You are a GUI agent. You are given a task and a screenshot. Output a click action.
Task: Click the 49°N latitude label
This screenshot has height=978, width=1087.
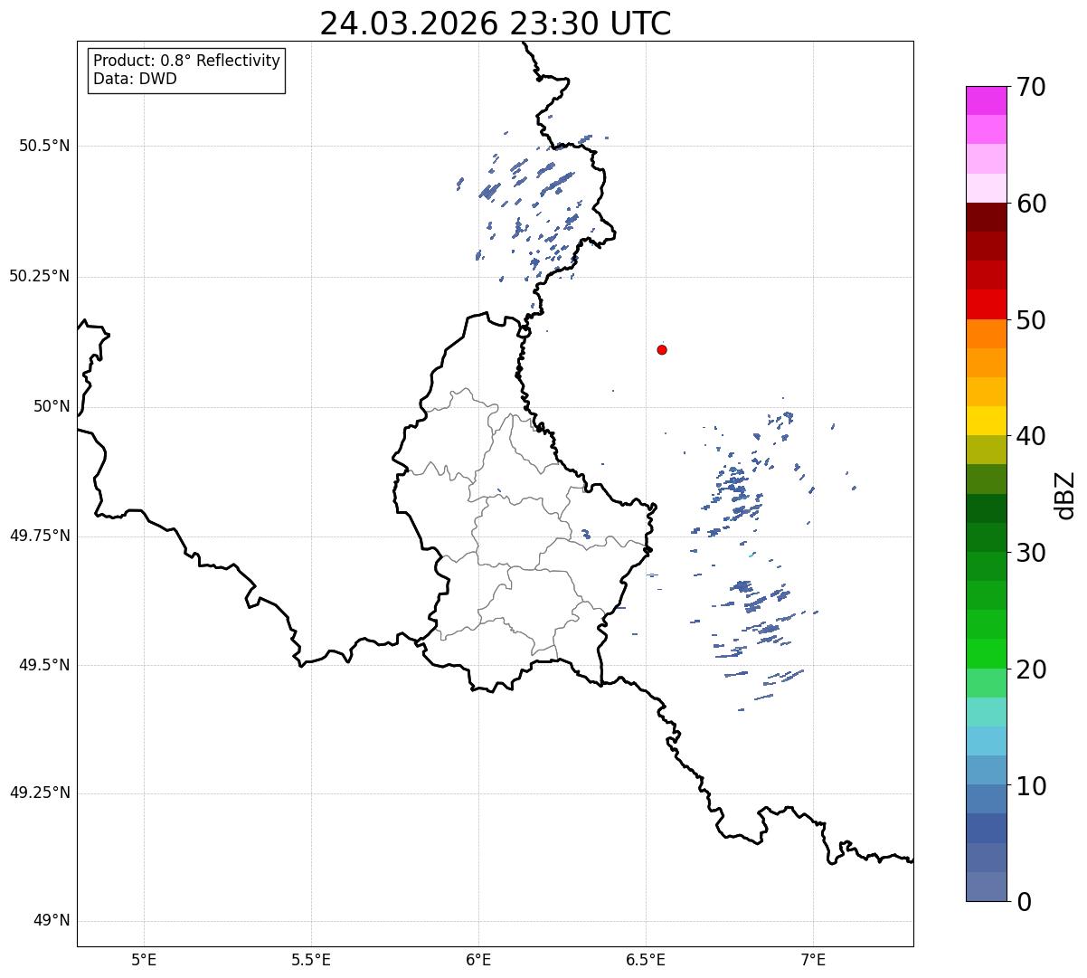pos(52,921)
